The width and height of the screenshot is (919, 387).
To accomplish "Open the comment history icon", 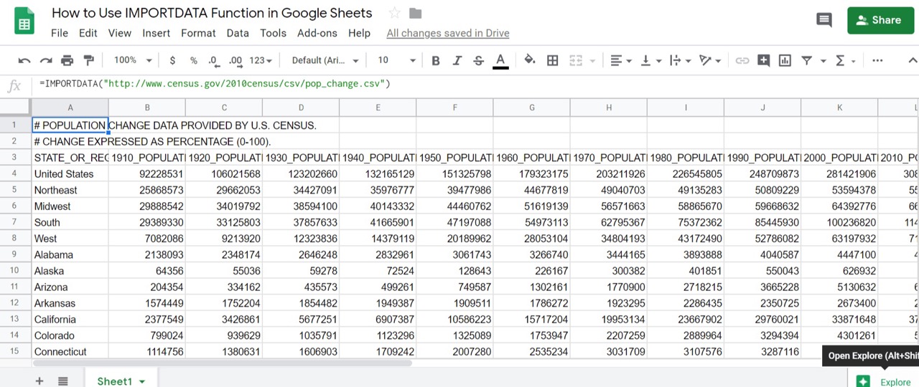I will tap(824, 20).
